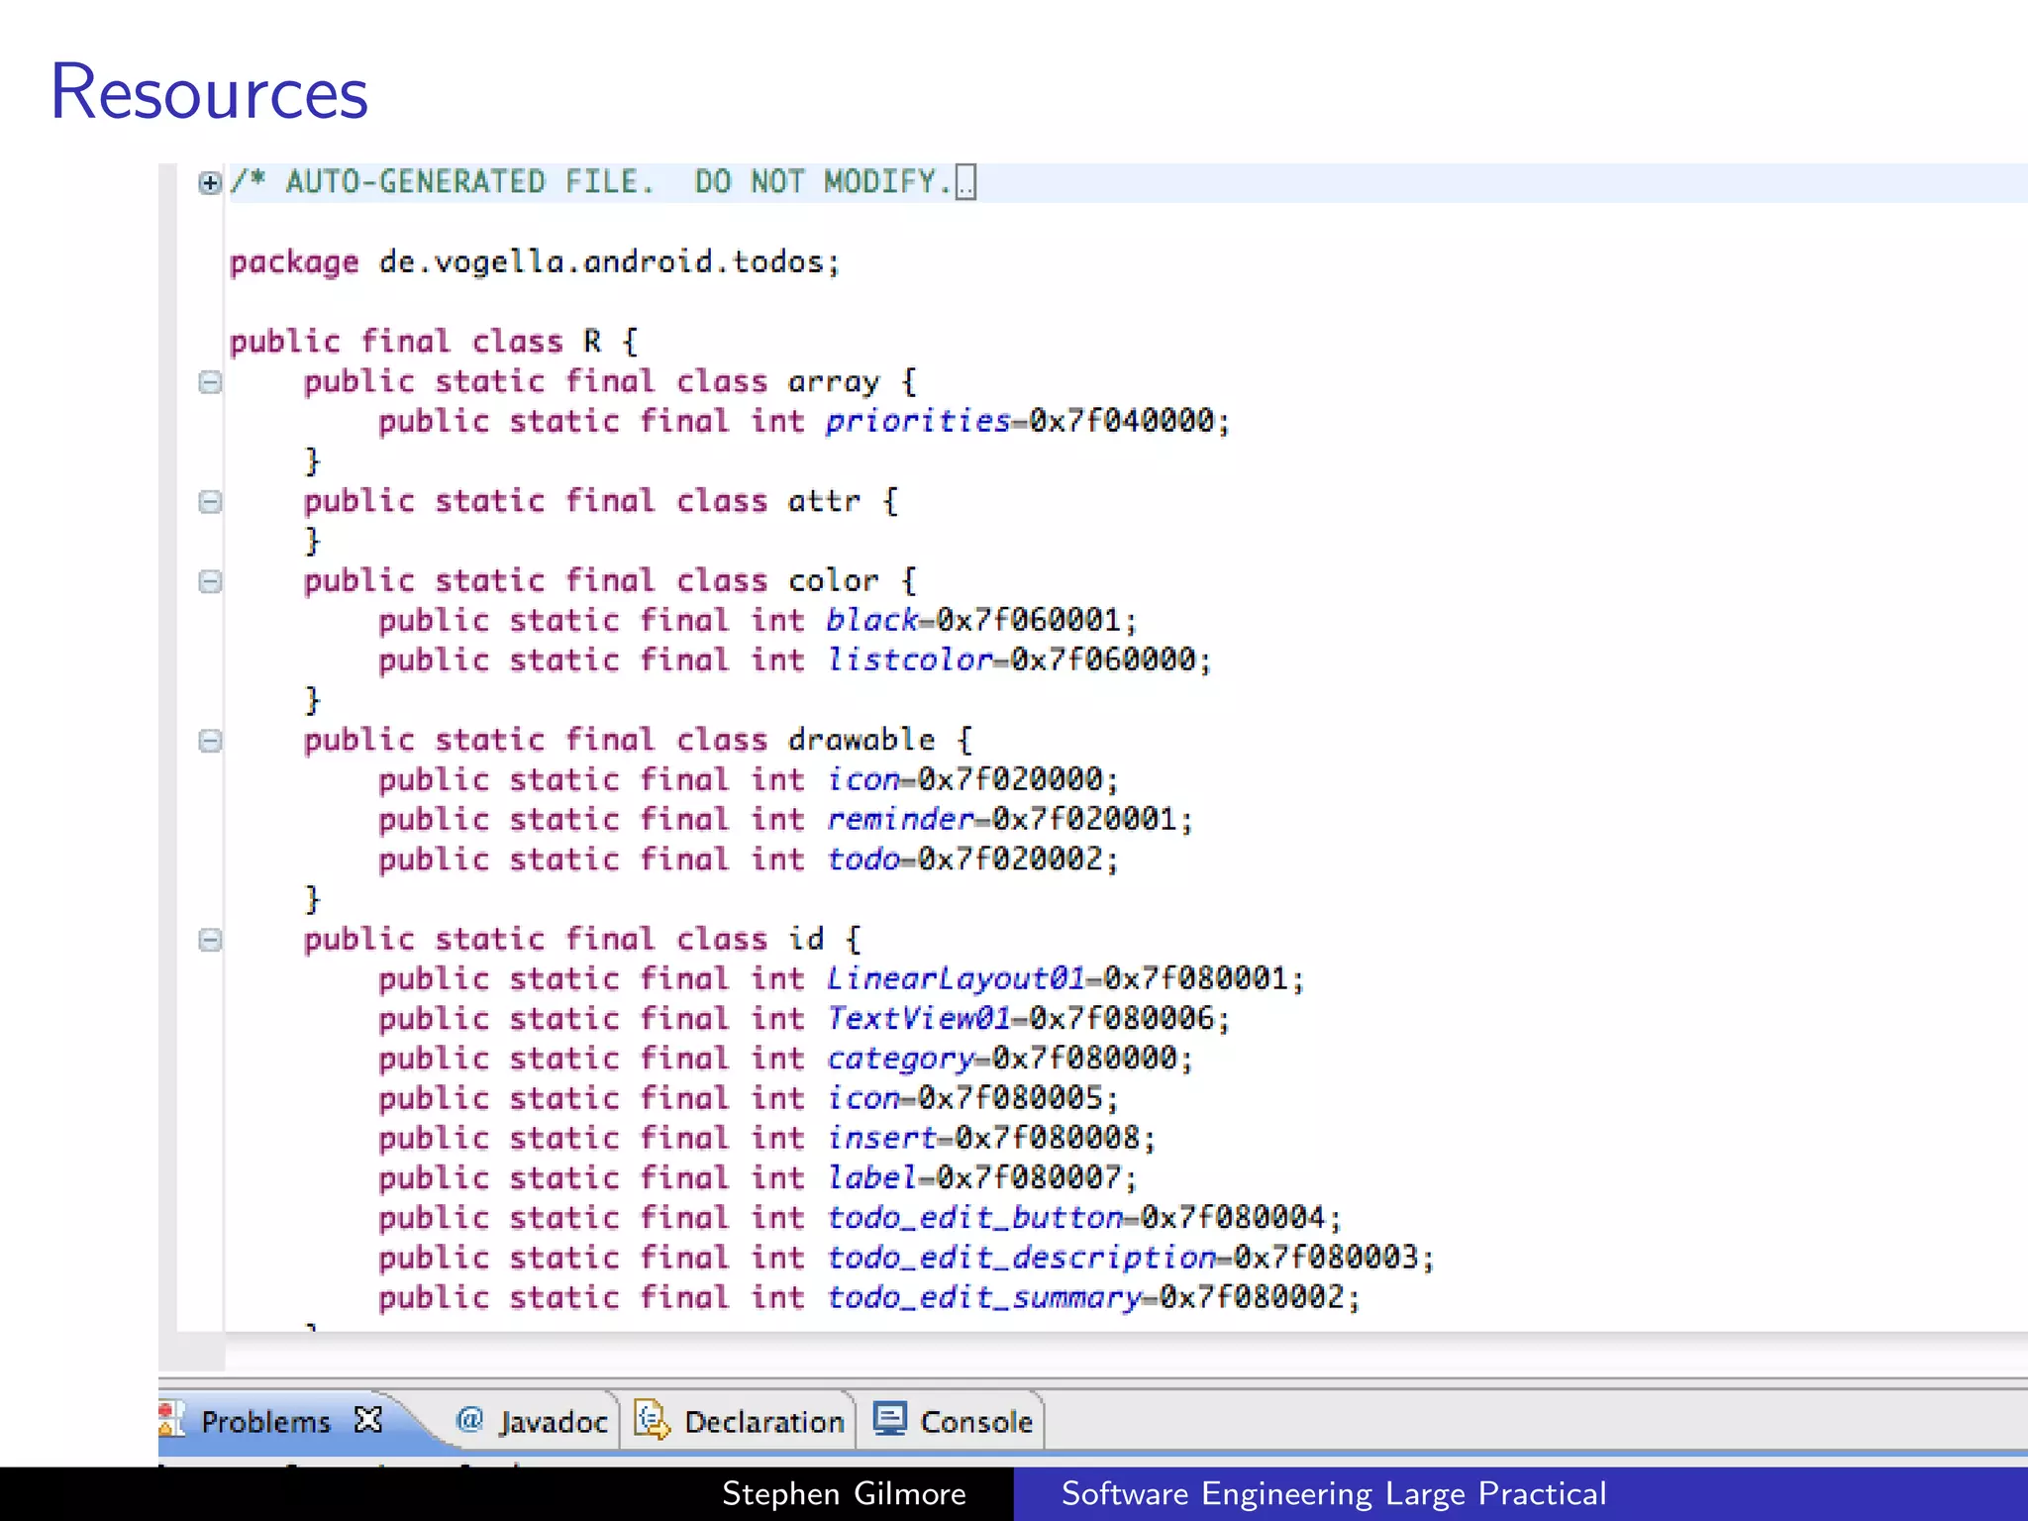Collapse the drawable class block
The height and width of the screenshot is (1521, 2028).
tap(210, 741)
